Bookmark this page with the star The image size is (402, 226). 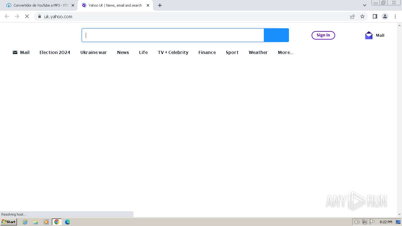pyautogui.click(x=362, y=17)
